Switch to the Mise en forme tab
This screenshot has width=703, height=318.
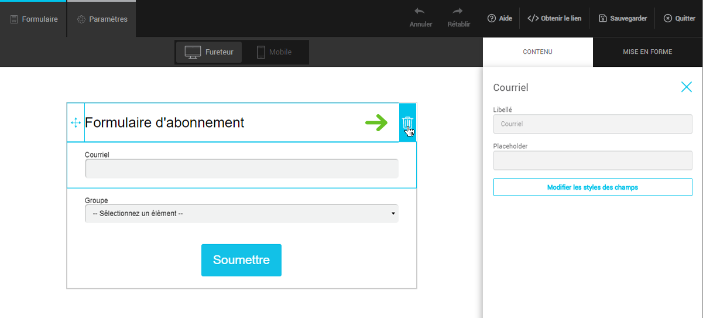click(647, 52)
